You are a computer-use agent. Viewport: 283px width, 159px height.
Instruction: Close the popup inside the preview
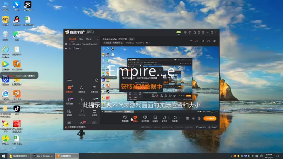[x=160, y=70]
